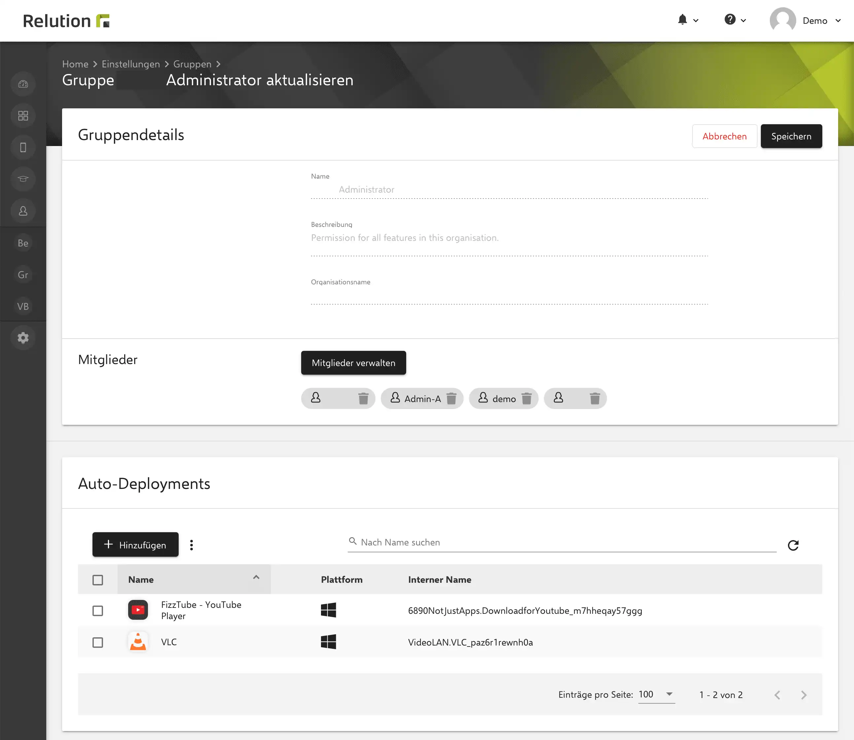The height and width of the screenshot is (740, 854).
Task: Select 'VideoLAN.VLC_paz6r1rewnh0a' cell
Action: (x=470, y=643)
